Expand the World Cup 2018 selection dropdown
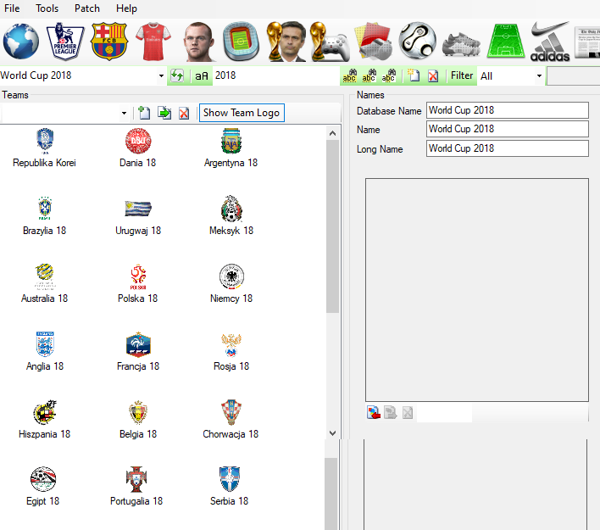The image size is (600, 530). pyautogui.click(x=161, y=75)
